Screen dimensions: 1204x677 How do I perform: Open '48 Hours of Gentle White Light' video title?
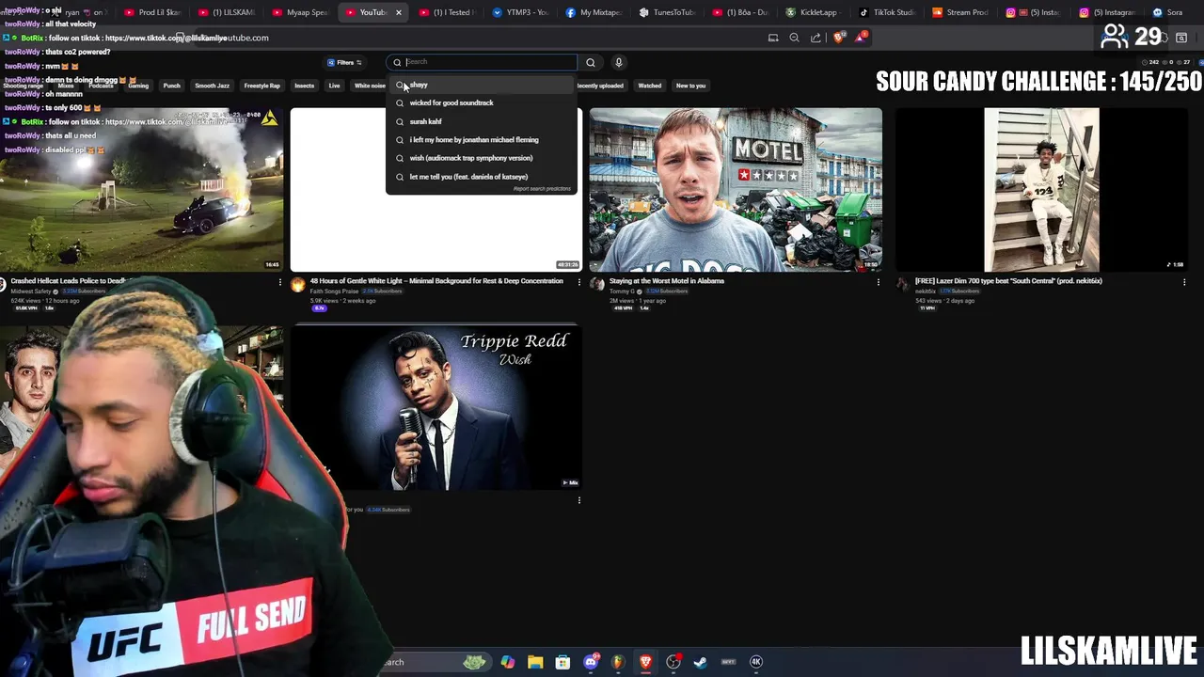tap(436, 281)
